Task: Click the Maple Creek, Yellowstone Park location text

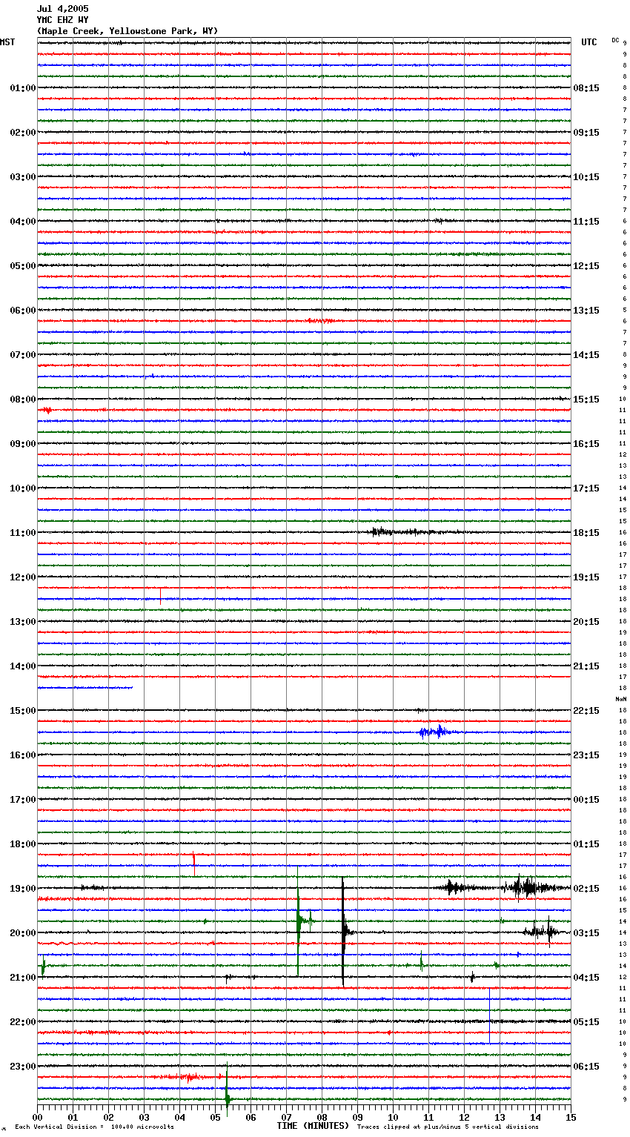Action: coord(127,31)
